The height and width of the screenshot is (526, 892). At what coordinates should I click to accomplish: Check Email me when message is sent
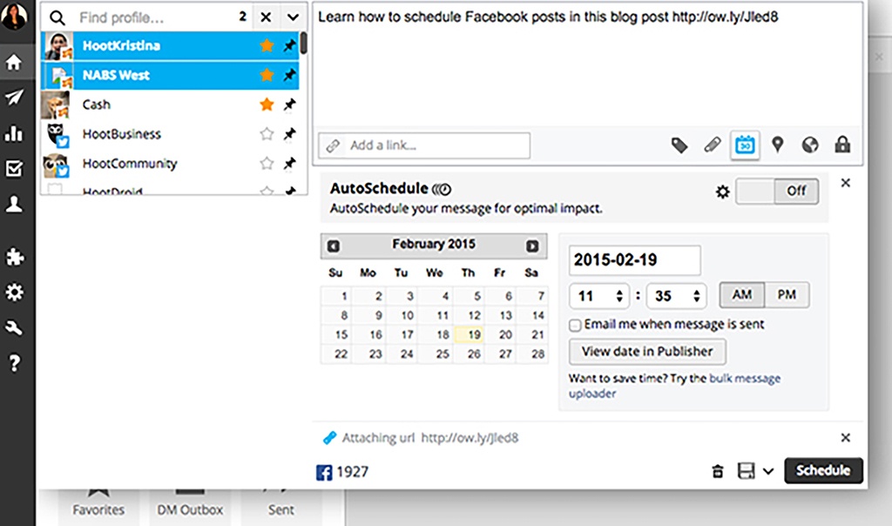[x=575, y=326]
